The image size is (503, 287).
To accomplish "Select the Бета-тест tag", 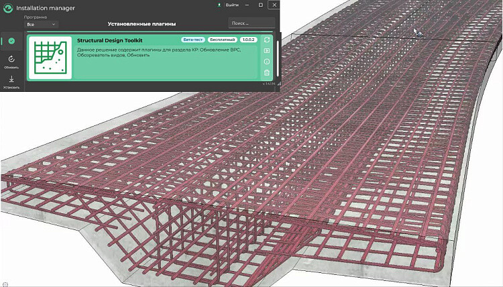I will (192, 40).
